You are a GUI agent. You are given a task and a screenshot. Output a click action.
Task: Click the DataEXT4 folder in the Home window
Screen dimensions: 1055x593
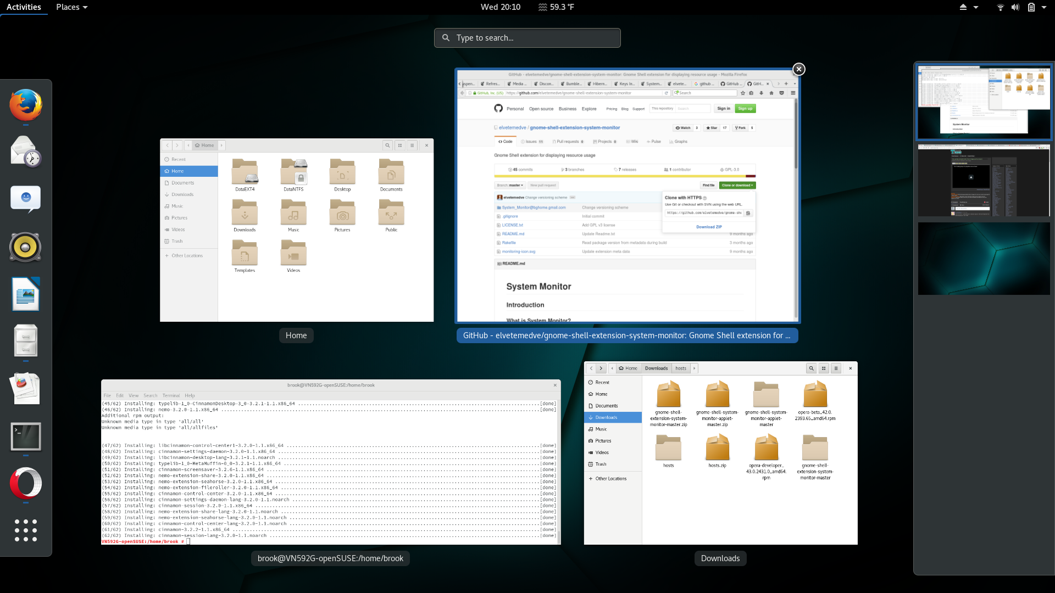245,175
